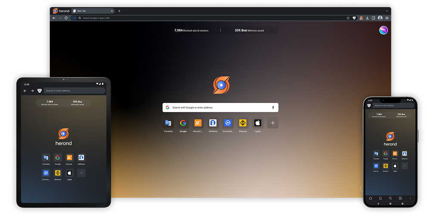The width and height of the screenshot is (441, 215).
Task: Open Translate shortcut on the tablet
Action: 46,160
